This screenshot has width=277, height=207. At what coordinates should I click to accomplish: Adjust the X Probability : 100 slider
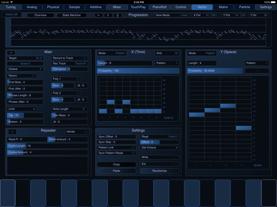pos(138,71)
